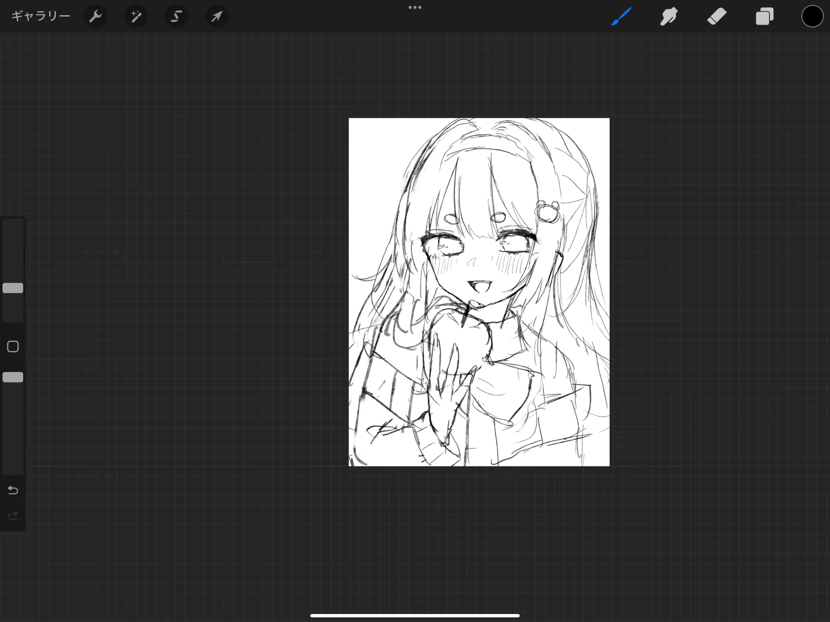Screen dimensions: 830x622
Task: Open the black color swatch picker
Action: tap(812, 16)
